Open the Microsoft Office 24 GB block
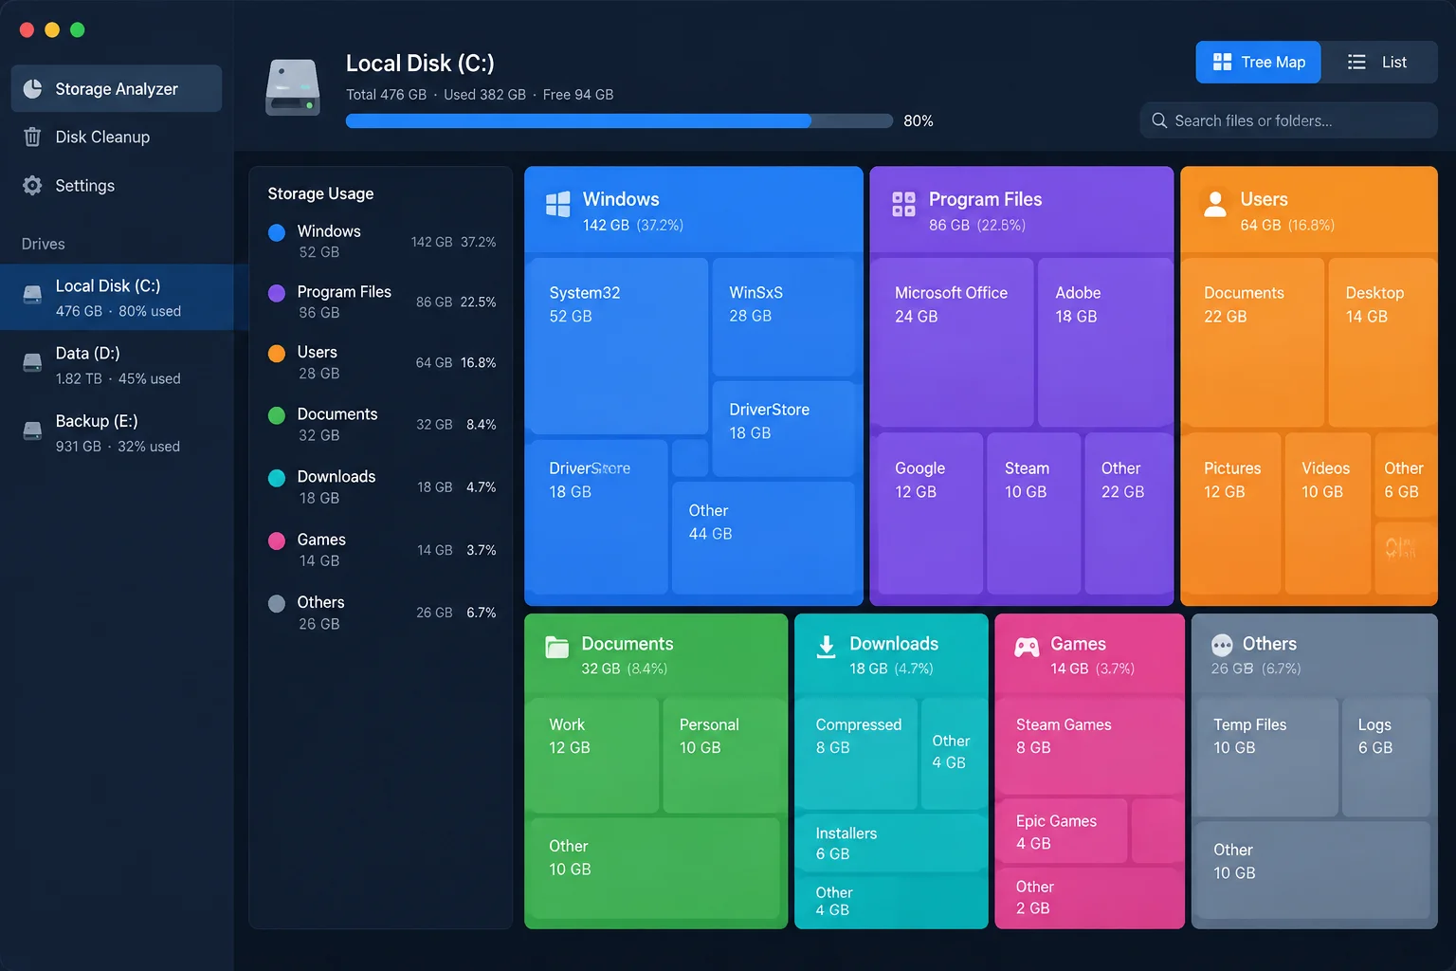 tap(955, 342)
